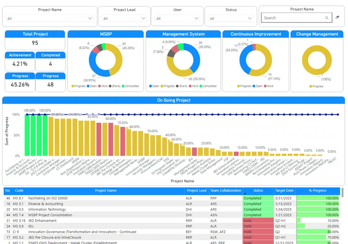The width and height of the screenshot is (348, 244).
Task: Open the User slicer dropdown
Action: click(177, 18)
